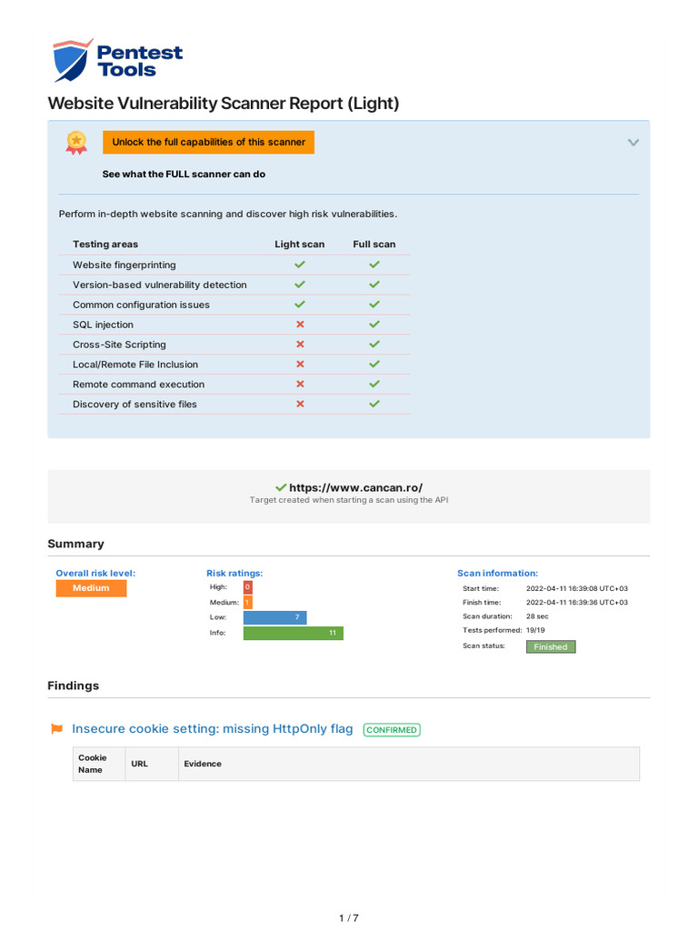
Task: Click the green Info risk rating bar
Action: (x=294, y=633)
